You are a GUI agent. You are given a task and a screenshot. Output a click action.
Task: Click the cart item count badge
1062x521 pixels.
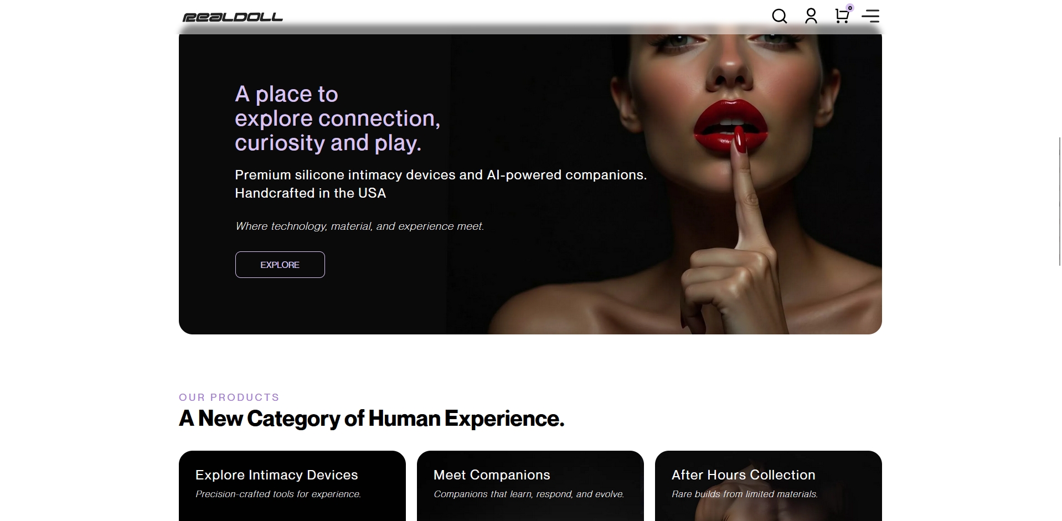pyautogui.click(x=850, y=8)
